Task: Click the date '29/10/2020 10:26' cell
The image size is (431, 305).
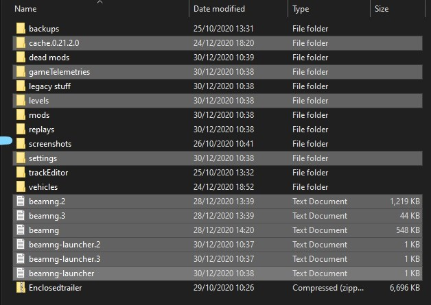Action: click(224, 288)
